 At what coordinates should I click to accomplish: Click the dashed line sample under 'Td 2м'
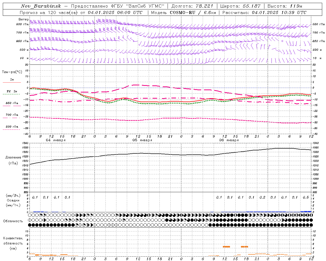click(11, 94)
